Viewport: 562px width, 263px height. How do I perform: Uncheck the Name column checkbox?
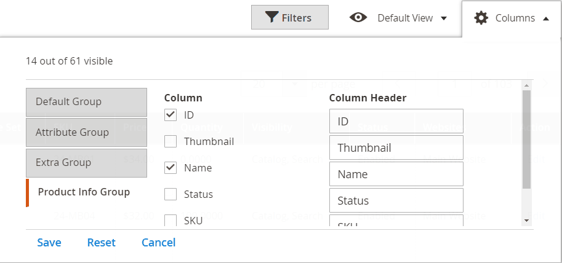pyautogui.click(x=171, y=168)
